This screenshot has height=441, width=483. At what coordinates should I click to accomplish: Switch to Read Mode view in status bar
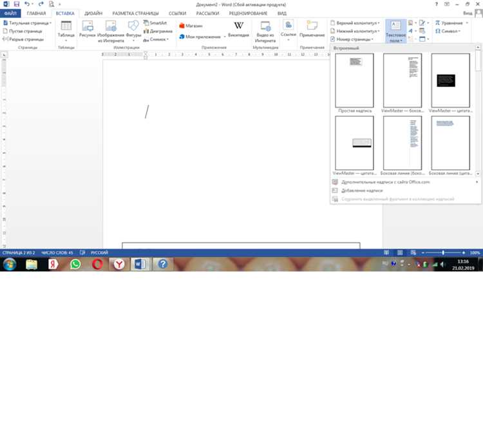pyautogui.click(x=386, y=252)
